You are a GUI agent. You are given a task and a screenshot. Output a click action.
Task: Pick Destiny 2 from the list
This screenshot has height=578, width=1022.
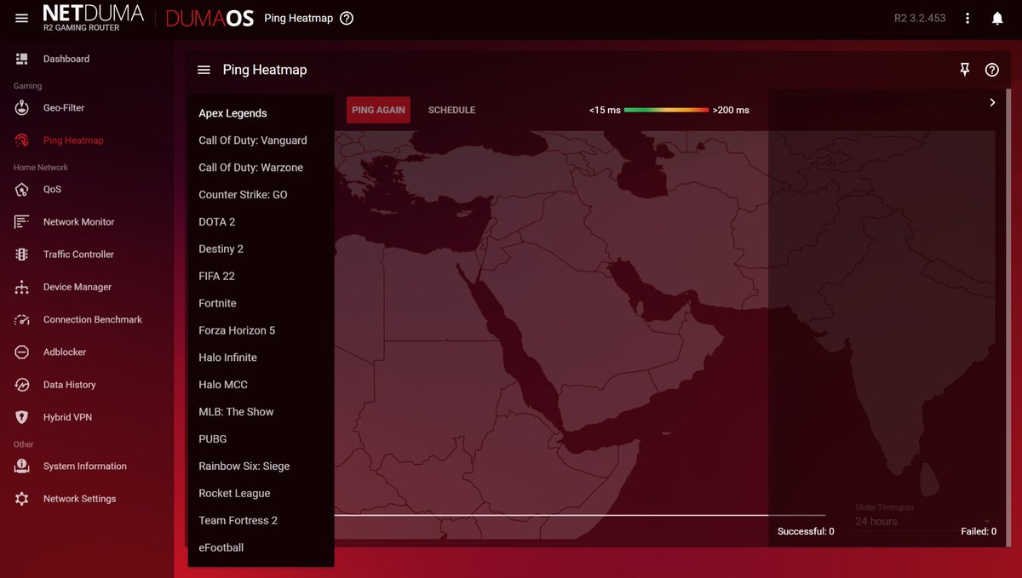click(x=261, y=249)
